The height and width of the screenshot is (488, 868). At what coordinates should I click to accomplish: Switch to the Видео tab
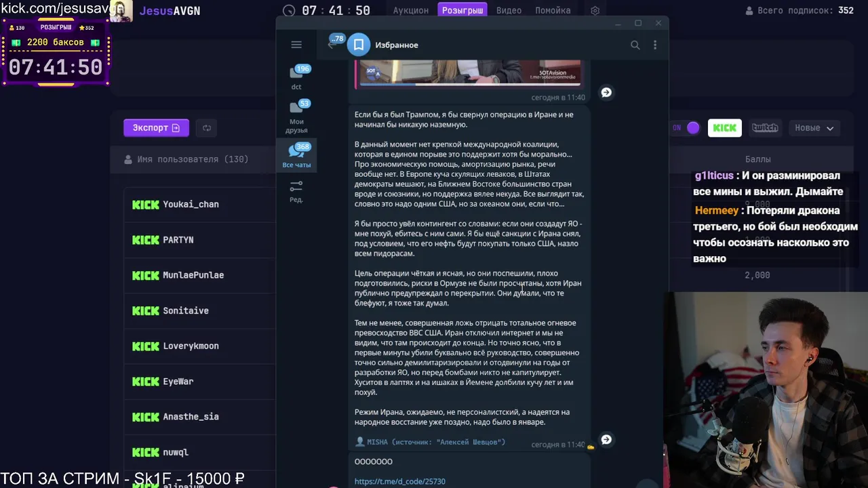[509, 11]
